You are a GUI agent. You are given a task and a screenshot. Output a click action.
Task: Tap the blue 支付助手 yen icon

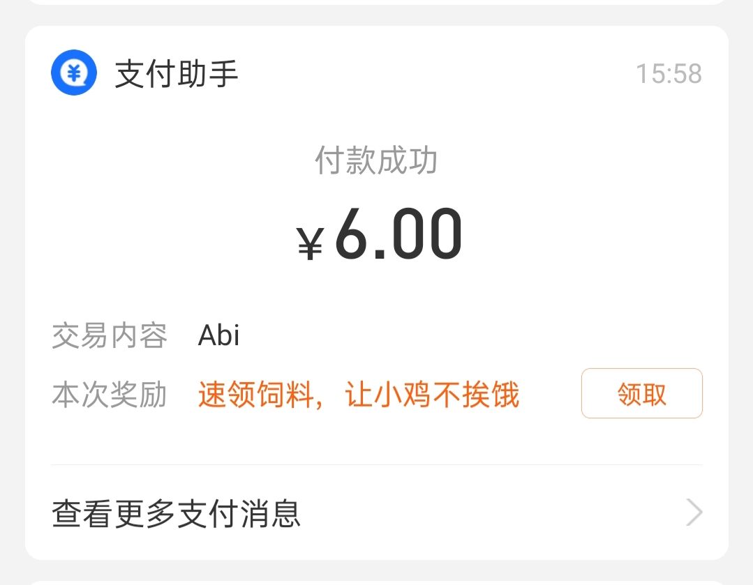[73, 73]
